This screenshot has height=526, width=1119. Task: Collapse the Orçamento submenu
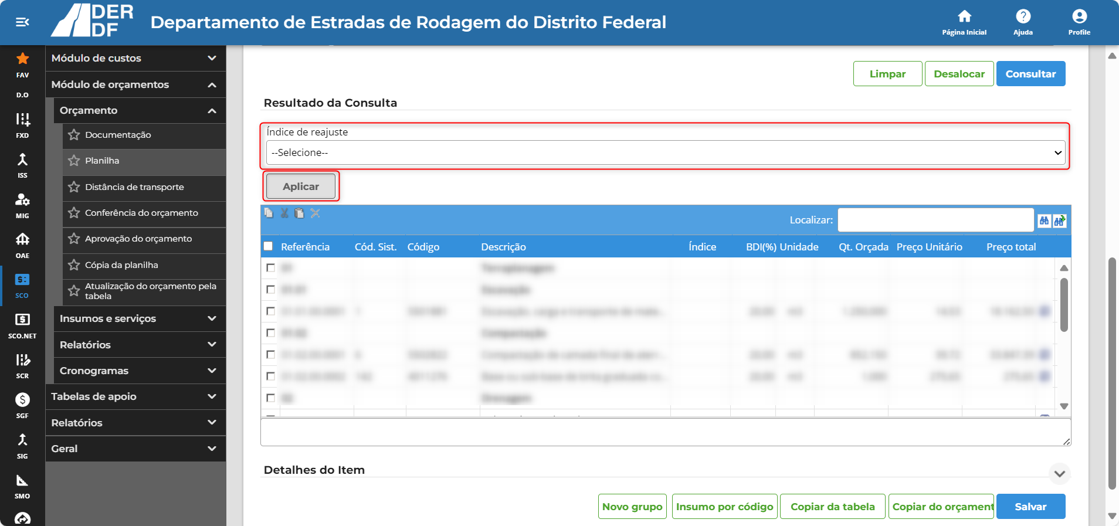pyautogui.click(x=140, y=110)
